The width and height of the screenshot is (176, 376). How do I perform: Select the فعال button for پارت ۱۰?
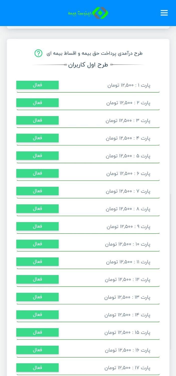37,244
